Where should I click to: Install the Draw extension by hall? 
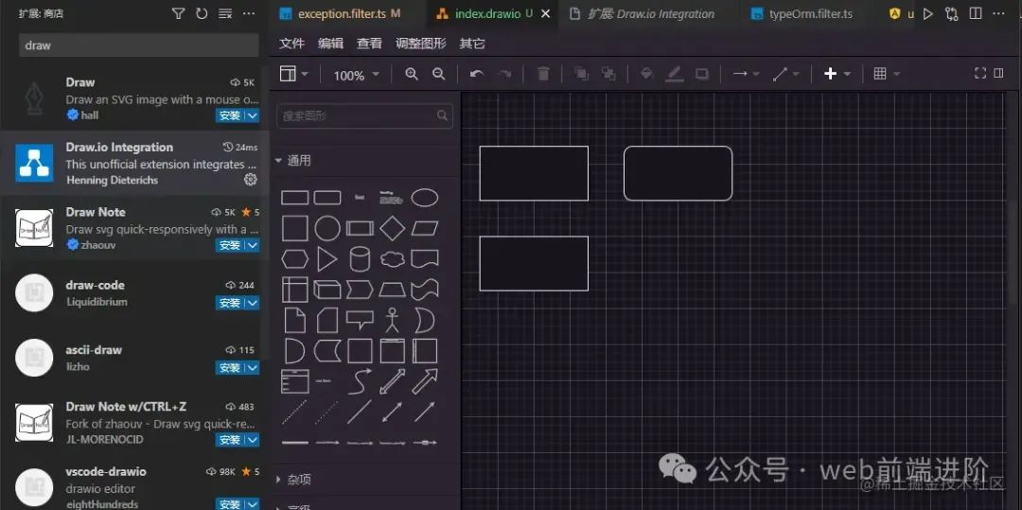[231, 115]
